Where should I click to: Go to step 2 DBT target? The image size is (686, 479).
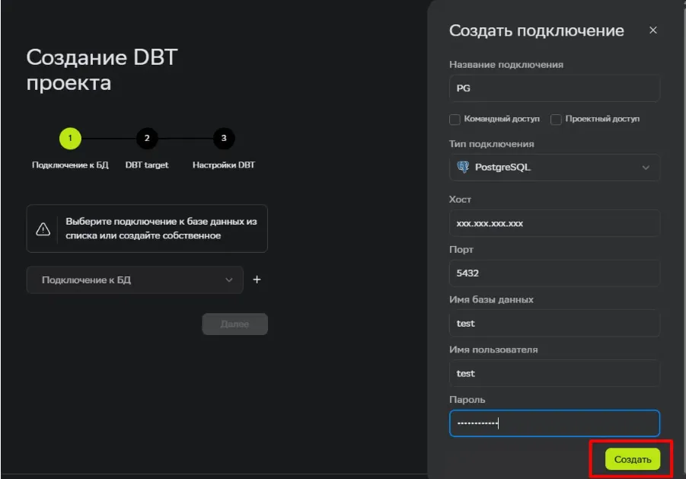[x=147, y=139]
